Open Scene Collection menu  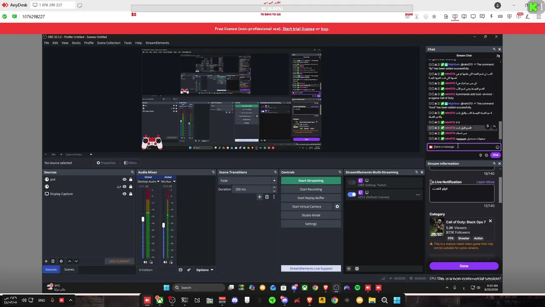(109, 43)
